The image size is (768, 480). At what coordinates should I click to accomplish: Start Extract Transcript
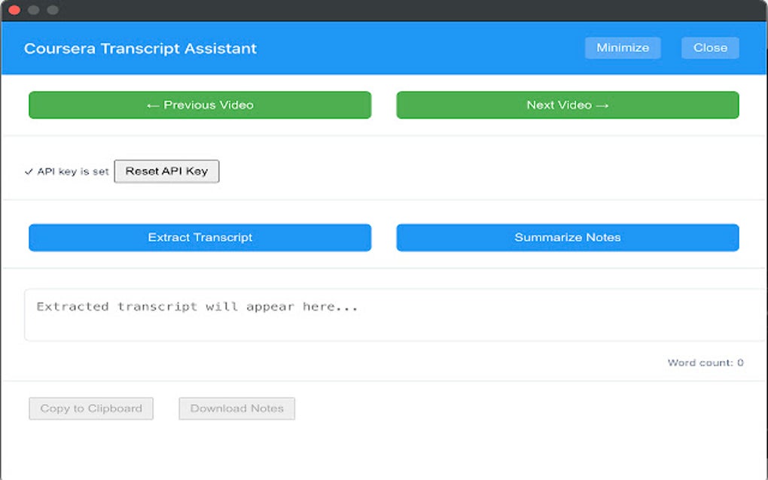click(200, 237)
